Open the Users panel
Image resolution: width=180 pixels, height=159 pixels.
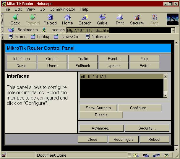tap(52, 66)
